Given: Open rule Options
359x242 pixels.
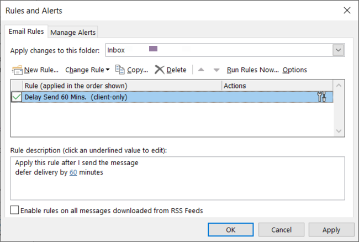Looking at the screenshot, I should tap(294, 70).
